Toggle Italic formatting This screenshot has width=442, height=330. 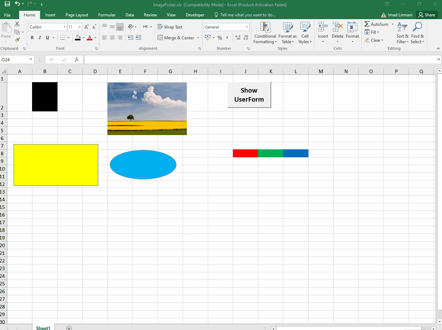coord(40,38)
